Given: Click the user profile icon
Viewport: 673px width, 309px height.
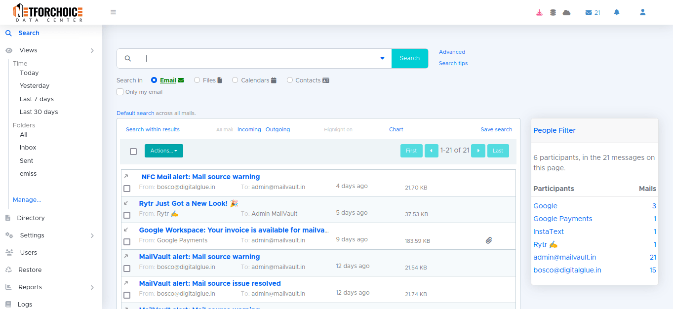Looking at the screenshot, I should point(642,12).
